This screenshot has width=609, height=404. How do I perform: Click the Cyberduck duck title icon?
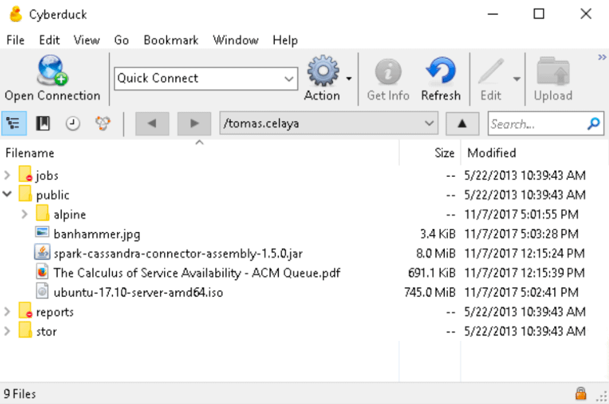tap(16, 14)
